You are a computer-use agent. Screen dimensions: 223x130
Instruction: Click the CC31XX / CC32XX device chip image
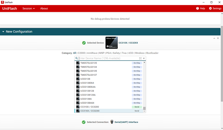(111, 43)
